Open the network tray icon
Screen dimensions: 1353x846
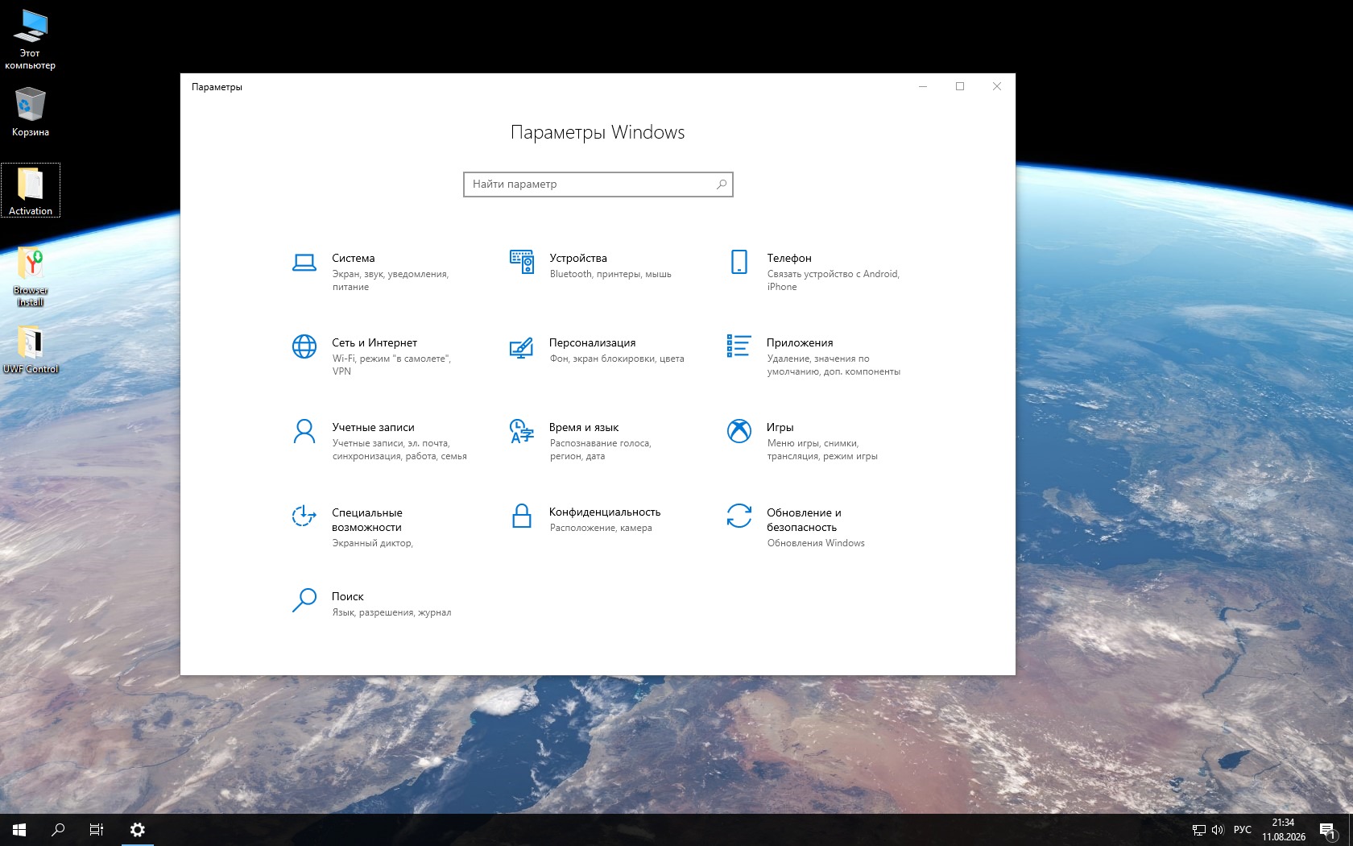tap(1198, 830)
